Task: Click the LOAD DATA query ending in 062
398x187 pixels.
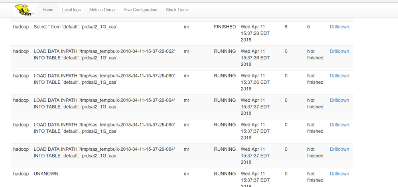Action: tap(104, 55)
